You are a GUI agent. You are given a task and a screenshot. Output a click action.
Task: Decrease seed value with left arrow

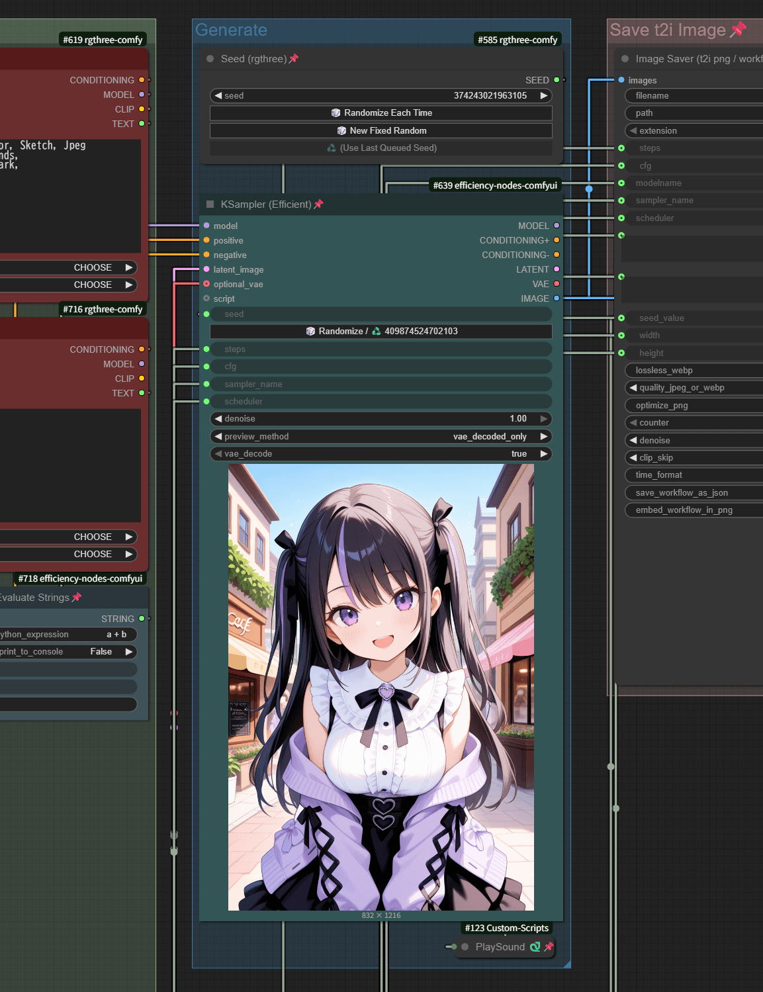point(218,96)
